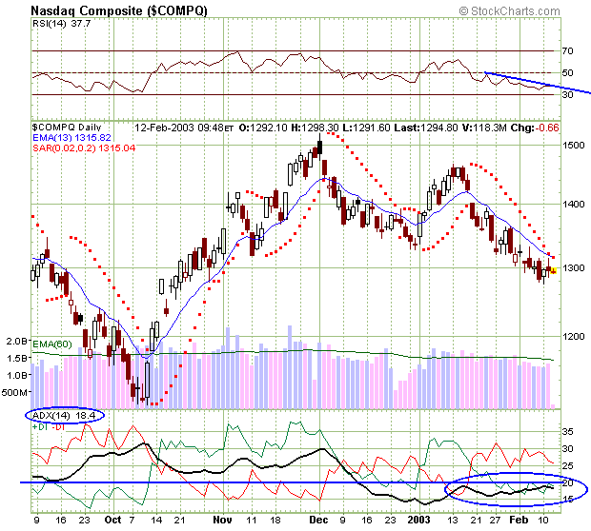Select the 500M volume axis label
This screenshot has height=531, width=591.
(x=14, y=393)
